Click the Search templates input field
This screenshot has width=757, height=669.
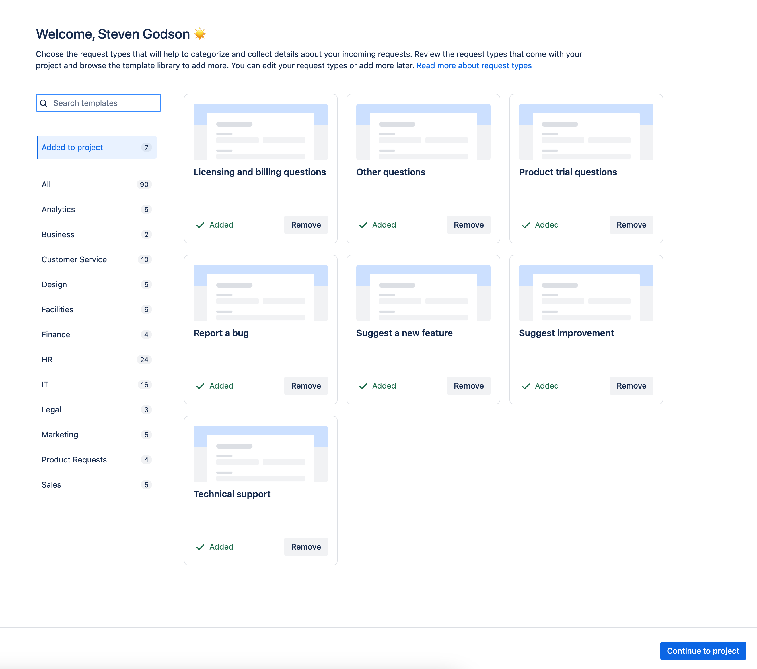coord(98,103)
